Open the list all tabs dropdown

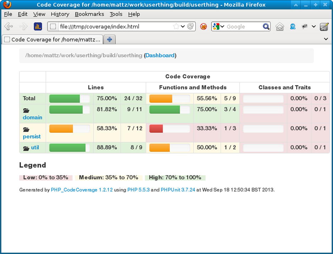pos(326,39)
